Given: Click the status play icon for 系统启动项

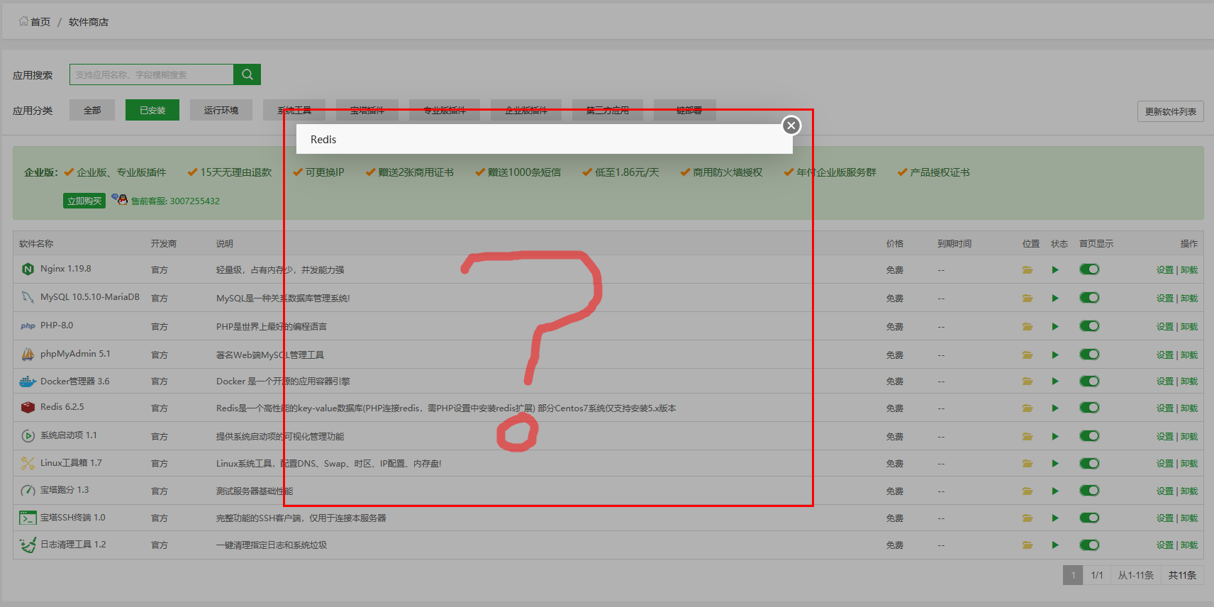Looking at the screenshot, I should pos(1055,437).
